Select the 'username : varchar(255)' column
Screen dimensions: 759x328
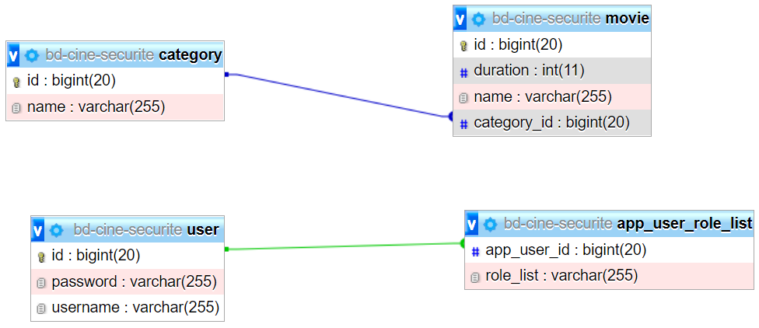(128, 308)
